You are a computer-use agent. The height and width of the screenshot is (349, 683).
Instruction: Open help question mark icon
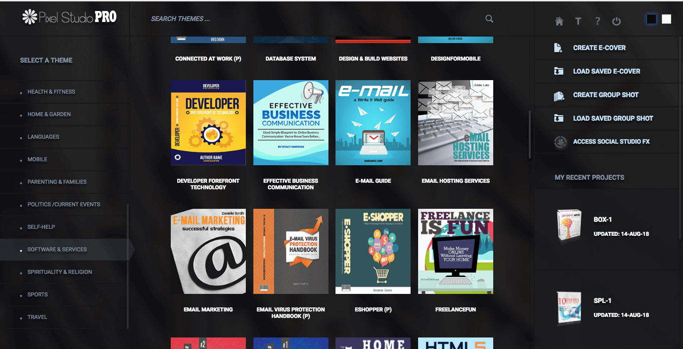coord(597,21)
